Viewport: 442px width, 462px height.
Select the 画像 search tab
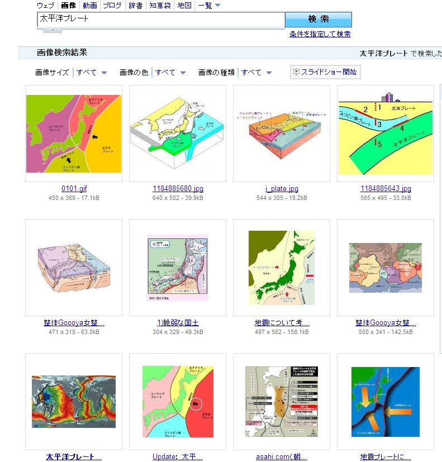[x=68, y=5]
